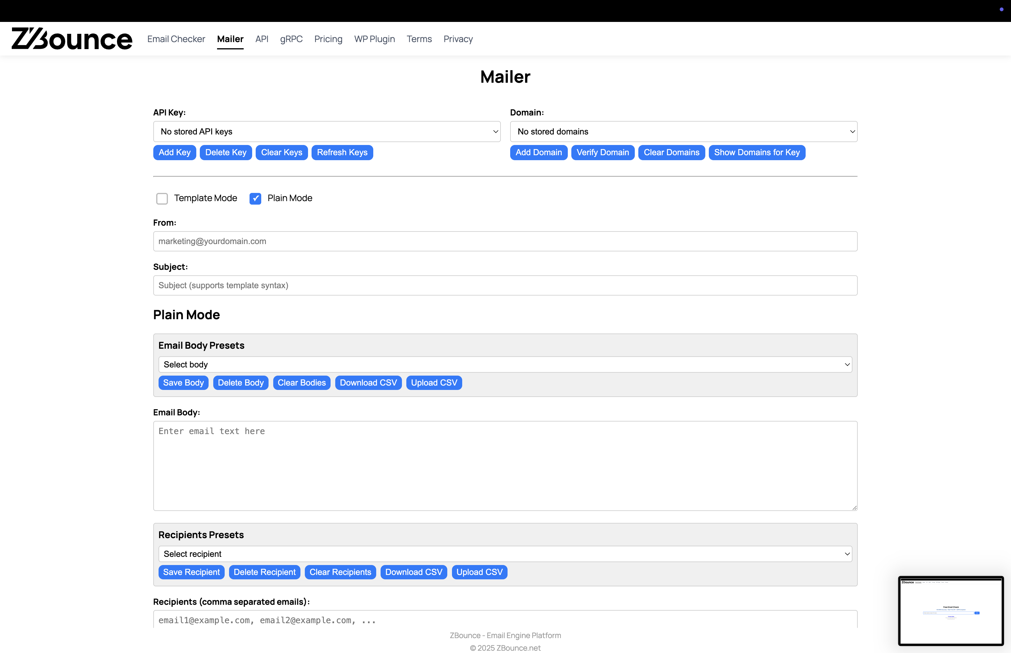Click Show Domains for Key

pyautogui.click(x=757, y=153)
